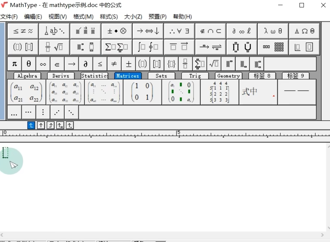Insert the pi symbol from small bar

(15, 64)
